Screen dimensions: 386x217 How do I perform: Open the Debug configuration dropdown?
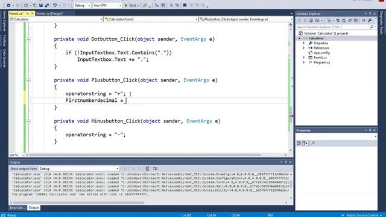(x=82, y=5)
